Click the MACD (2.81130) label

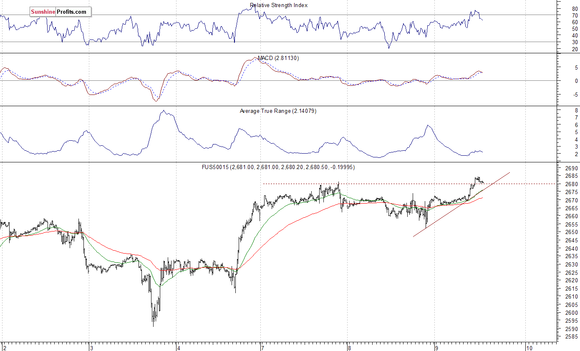[x=278, y=58]
